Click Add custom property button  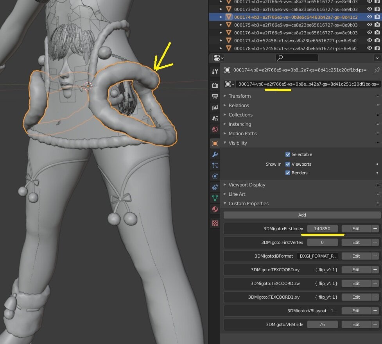(302, 215)
